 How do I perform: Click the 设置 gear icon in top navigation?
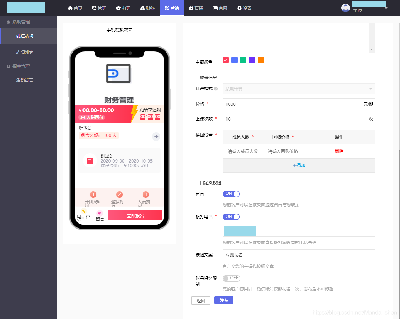pos(239,8)
